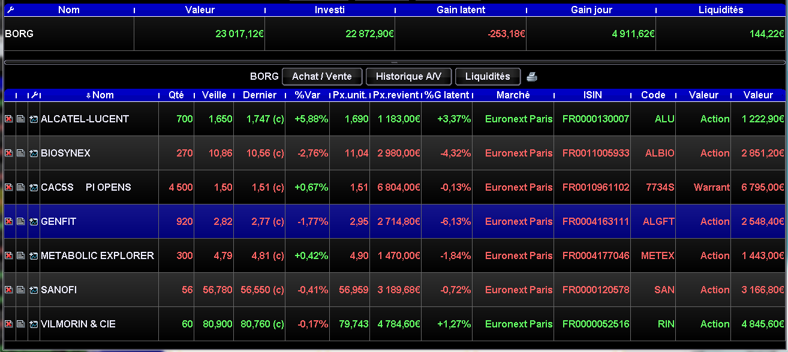Select the METABOLIC EXPLORER name cell
Image resolution: width=788 pixels, height=352 pixels.
pyautogui.click(x=99, y=255)
